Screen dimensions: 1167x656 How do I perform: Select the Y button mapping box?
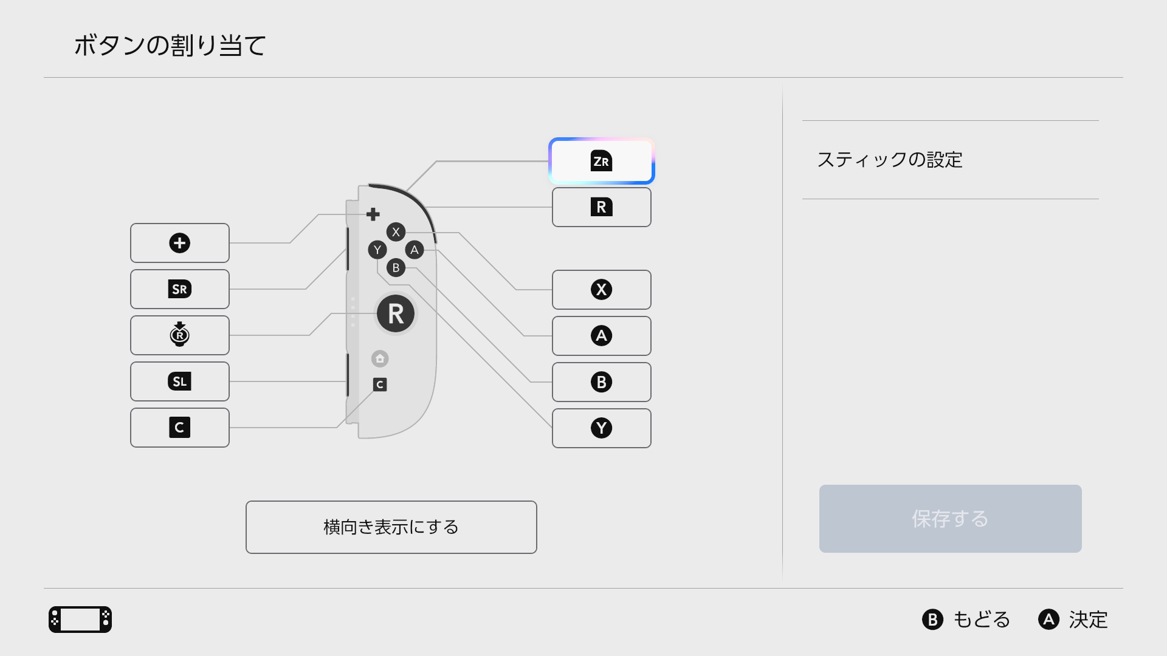pos(602,428)
